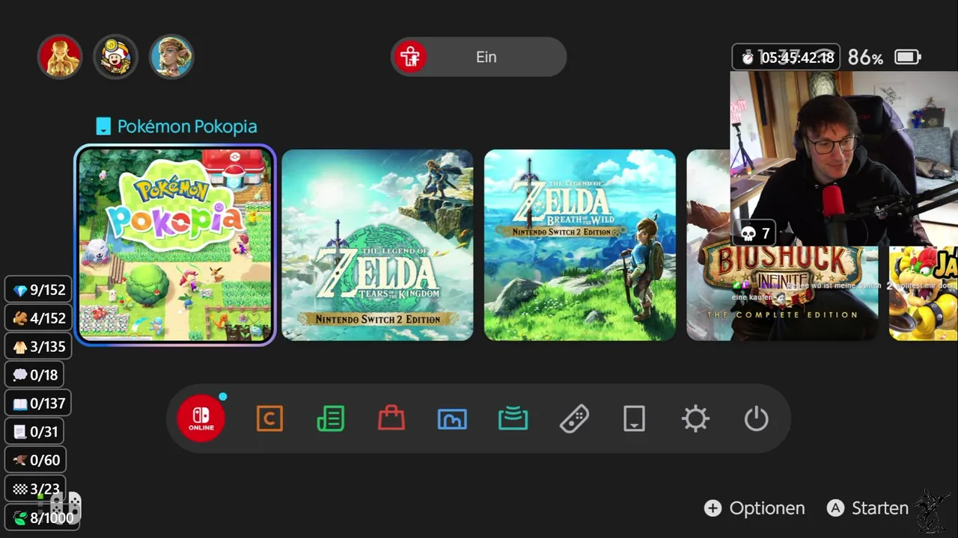Screen dimensions: 958x538
Task: Click the checkered flag counter 3/23
Action: [35, 489]
